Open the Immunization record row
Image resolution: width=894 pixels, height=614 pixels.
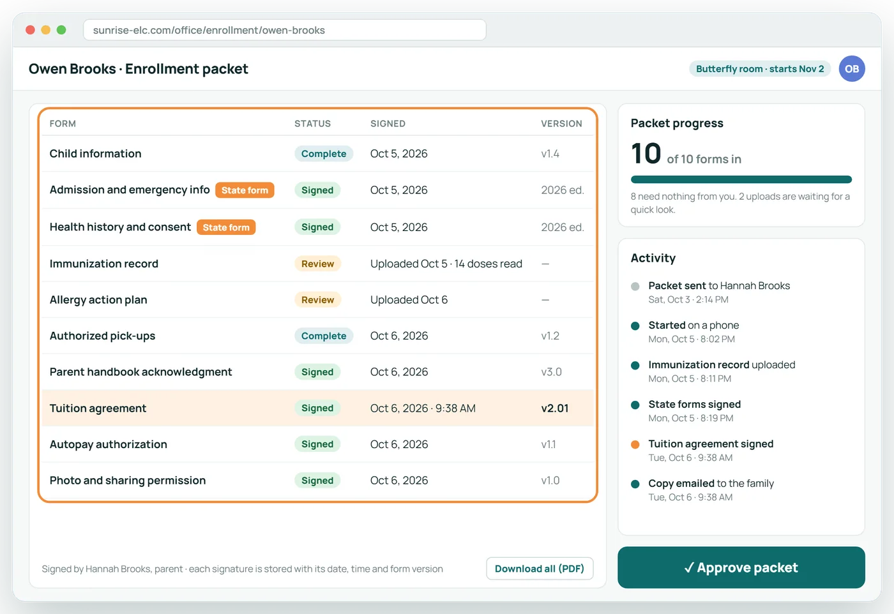pyautogui.click(x=317, y=264)
